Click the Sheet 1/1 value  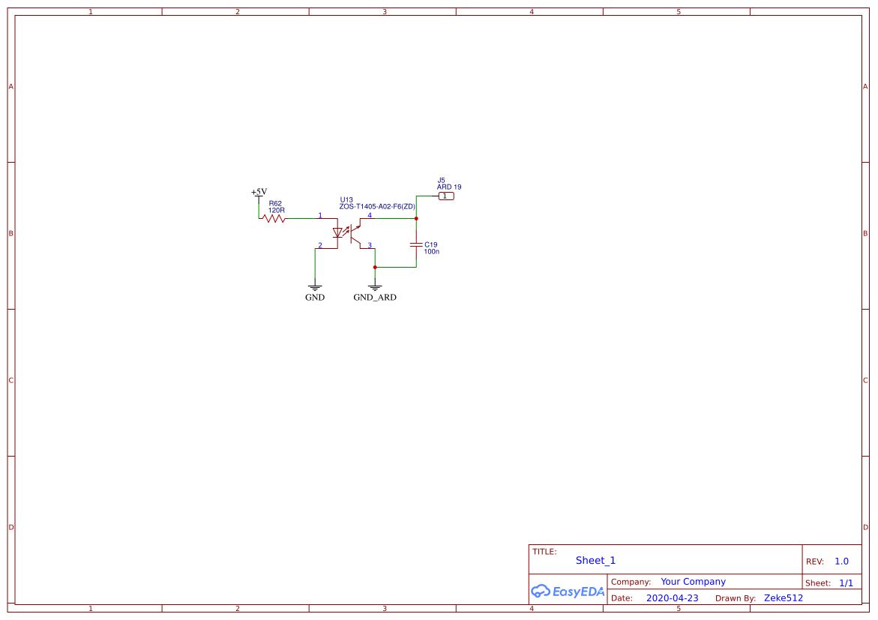pyautogui.click(x=847, y=582)
